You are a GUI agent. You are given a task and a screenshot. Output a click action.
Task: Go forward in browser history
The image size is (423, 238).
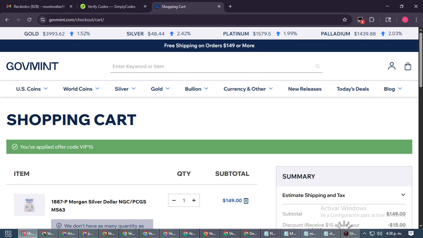pyautogui.click(x=18, y=20)
